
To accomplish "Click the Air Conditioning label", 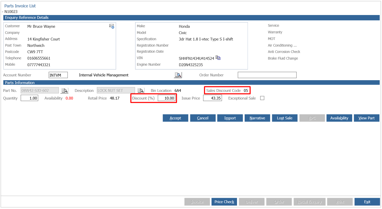I will (x=282, y=45).
